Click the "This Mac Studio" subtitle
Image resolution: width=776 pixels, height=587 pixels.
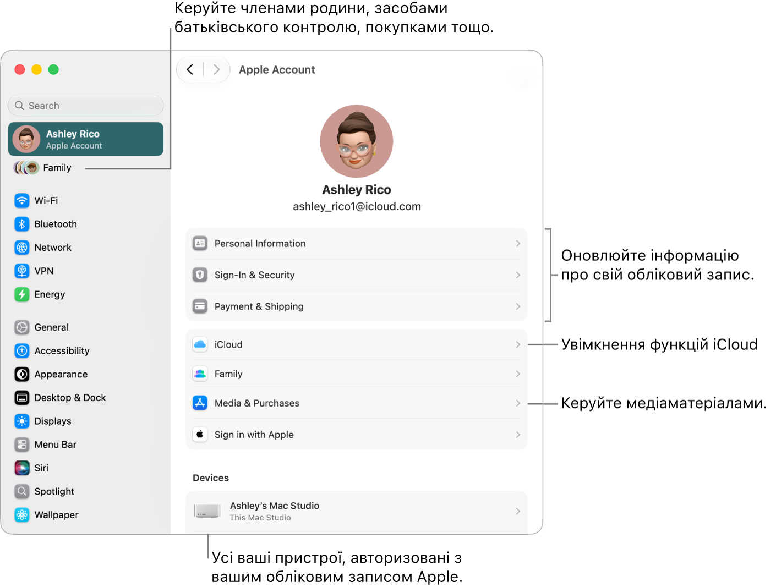[260, 518]
